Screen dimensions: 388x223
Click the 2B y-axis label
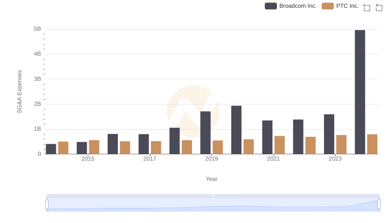pos(37,104)
